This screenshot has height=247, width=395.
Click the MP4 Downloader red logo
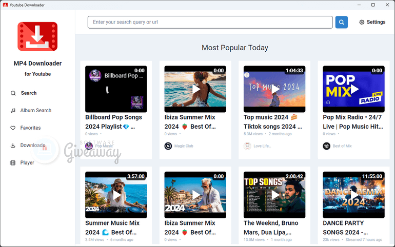37,36
